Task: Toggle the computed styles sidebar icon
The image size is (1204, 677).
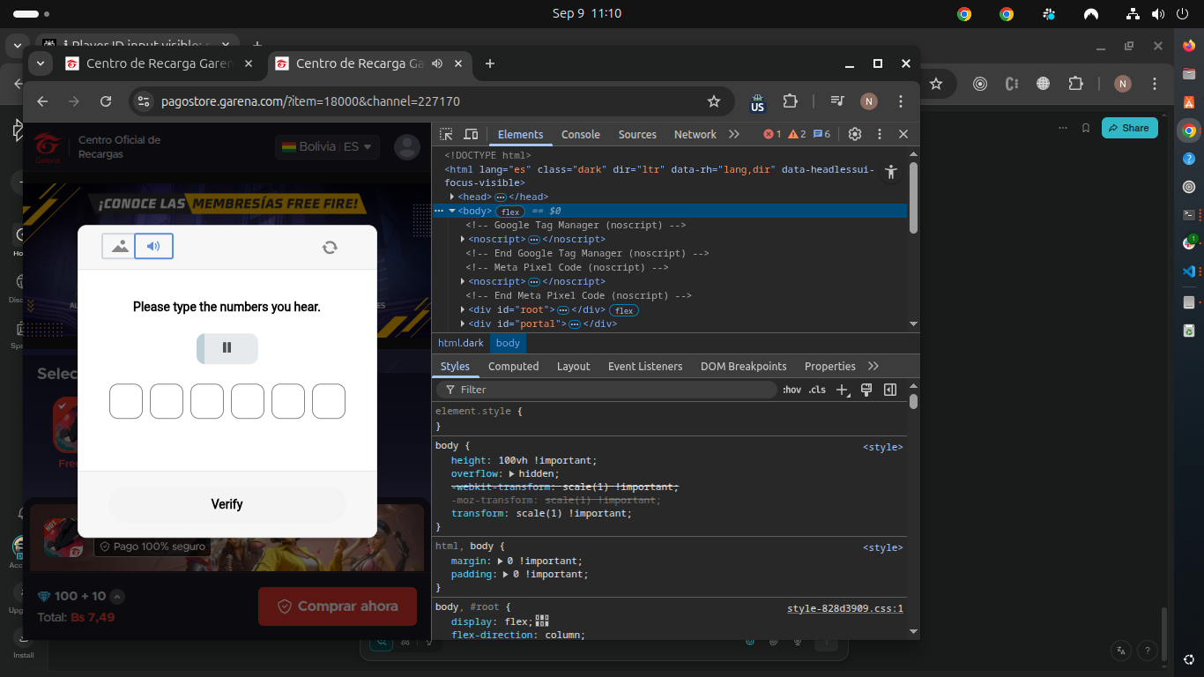Action: (890, 390)
